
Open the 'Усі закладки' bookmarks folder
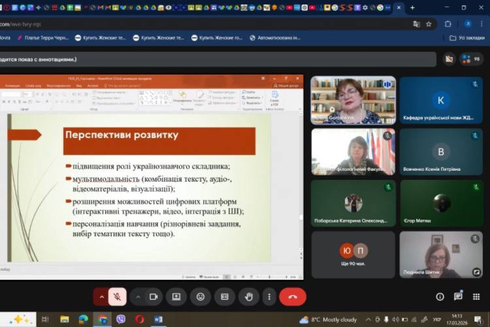tap(467, 38)
